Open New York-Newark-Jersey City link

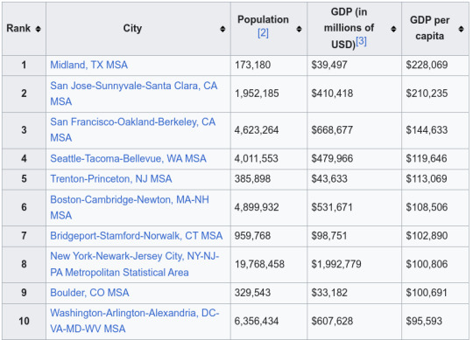click(x=135, y=264)
